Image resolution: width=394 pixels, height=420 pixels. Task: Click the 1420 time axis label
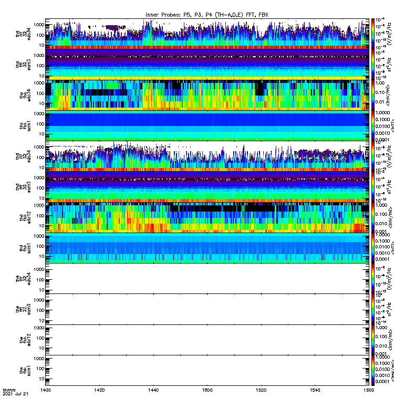click(x=99, y=390)
